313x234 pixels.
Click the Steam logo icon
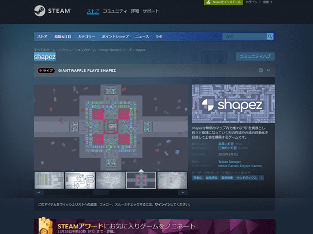pos(40,11)
